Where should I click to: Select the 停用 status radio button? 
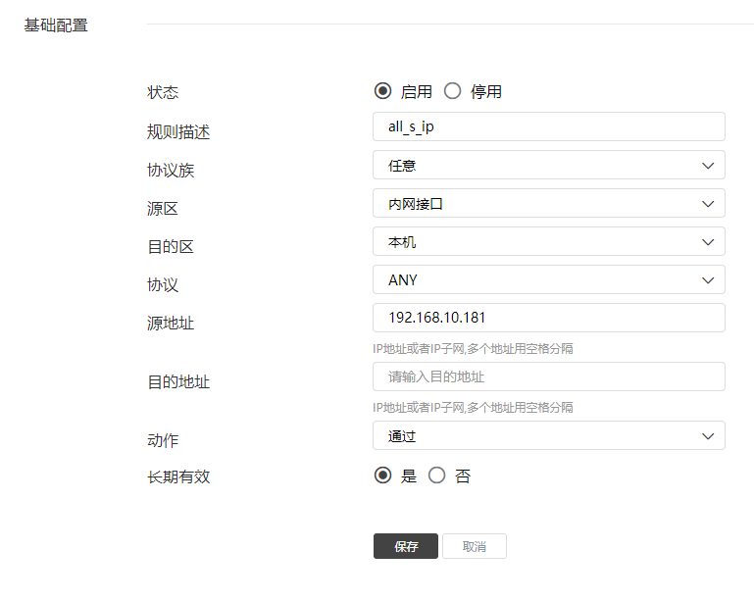452,91
